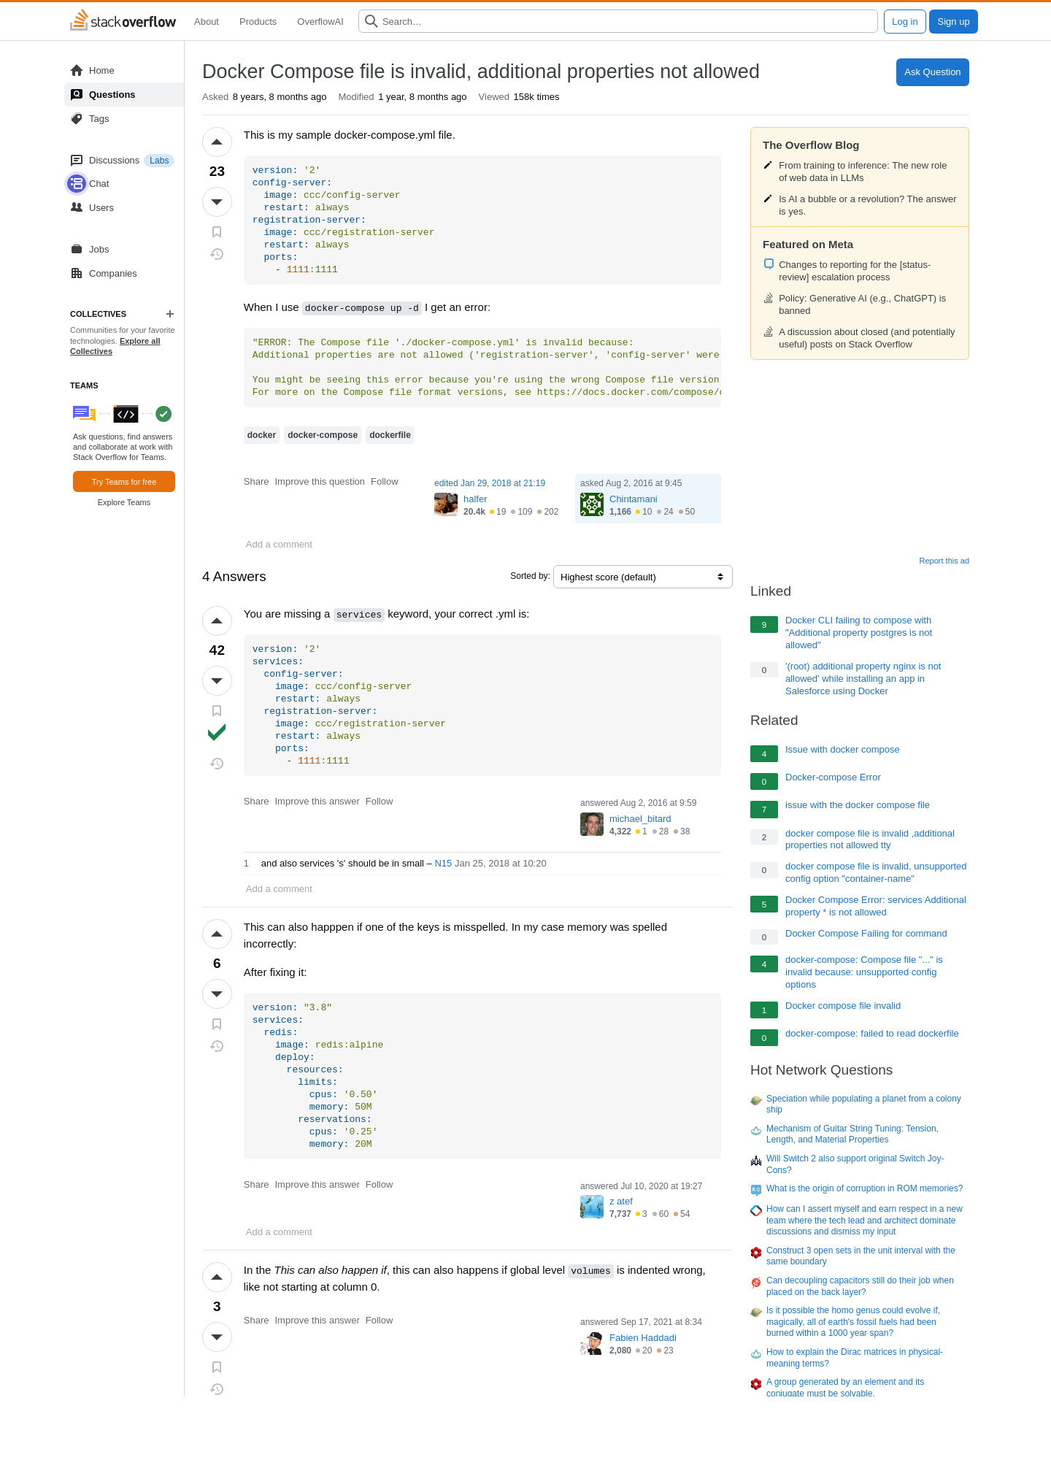Open the Labs badge next to Discussions
This screenshot has width=1051, height=1460.
(x=159, y=161)
